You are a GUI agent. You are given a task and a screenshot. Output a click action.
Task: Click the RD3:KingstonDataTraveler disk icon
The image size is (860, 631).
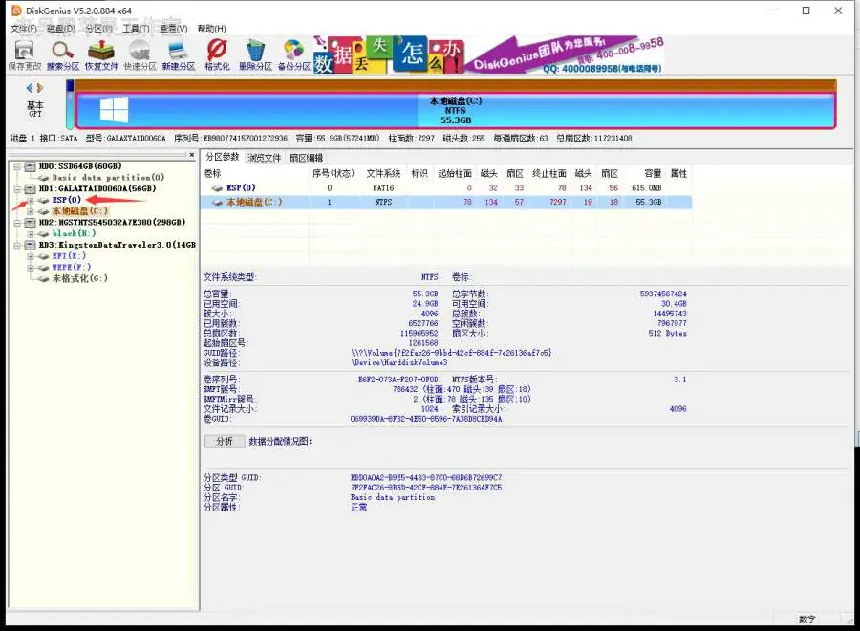31,245
